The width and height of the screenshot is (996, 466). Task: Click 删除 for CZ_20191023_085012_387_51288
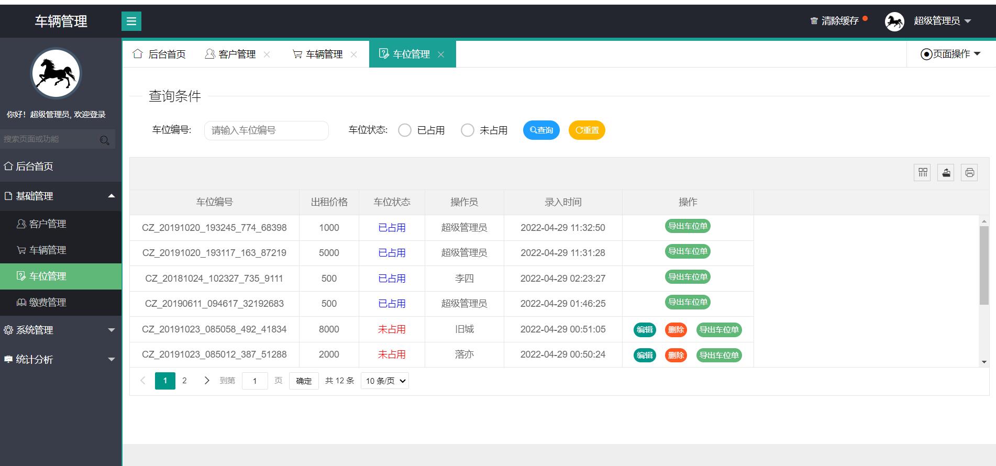(x=676, y=356)
